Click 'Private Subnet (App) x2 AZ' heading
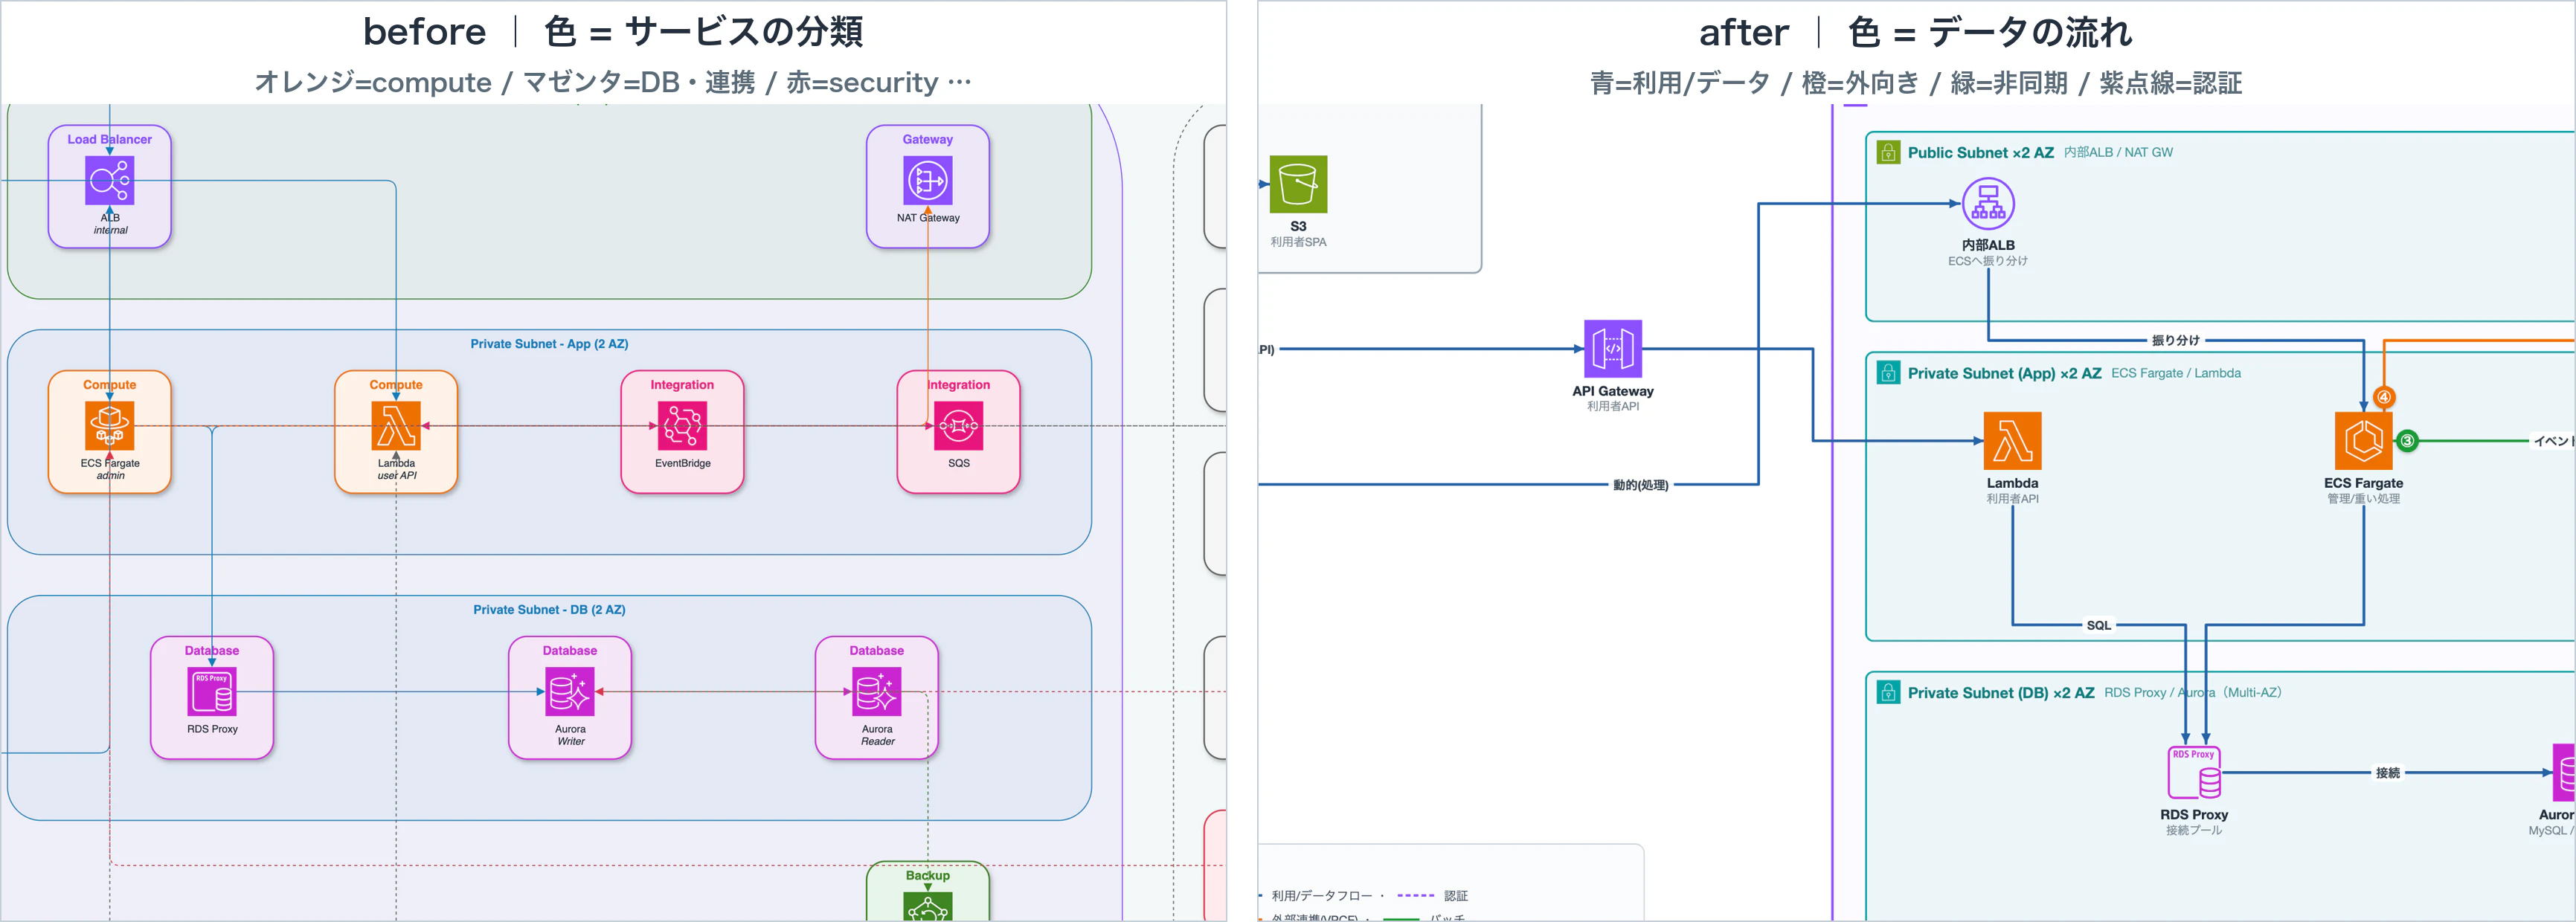Screen dimensions: 2576x922 click(2004, 374)
